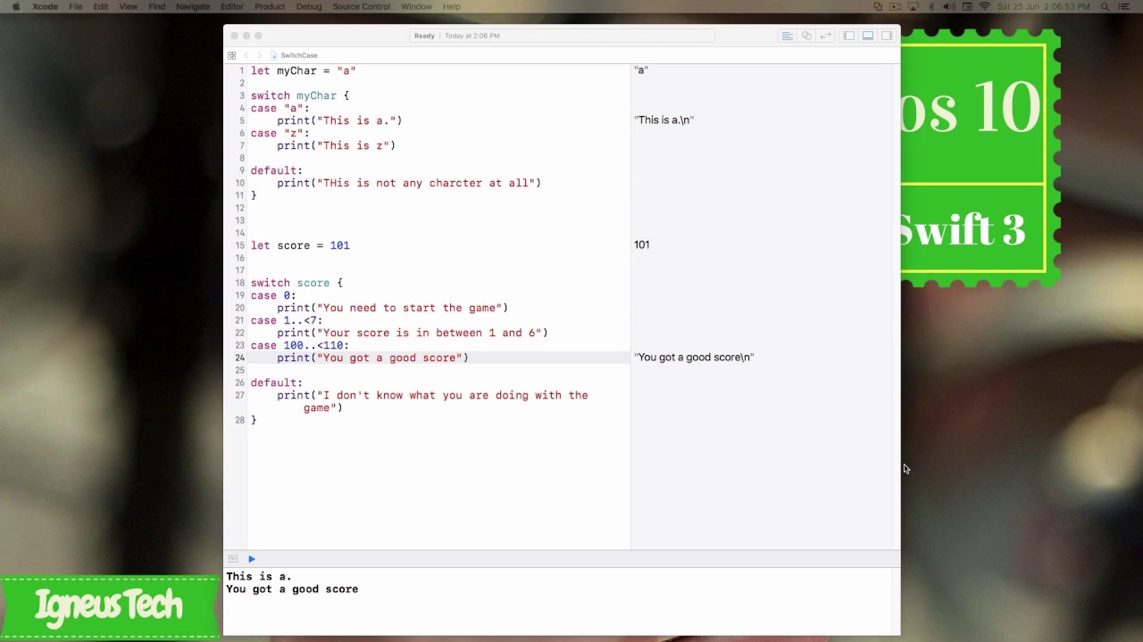Open Notification Center in the menu bar
1143x642 pixels.
point(1124,6)
